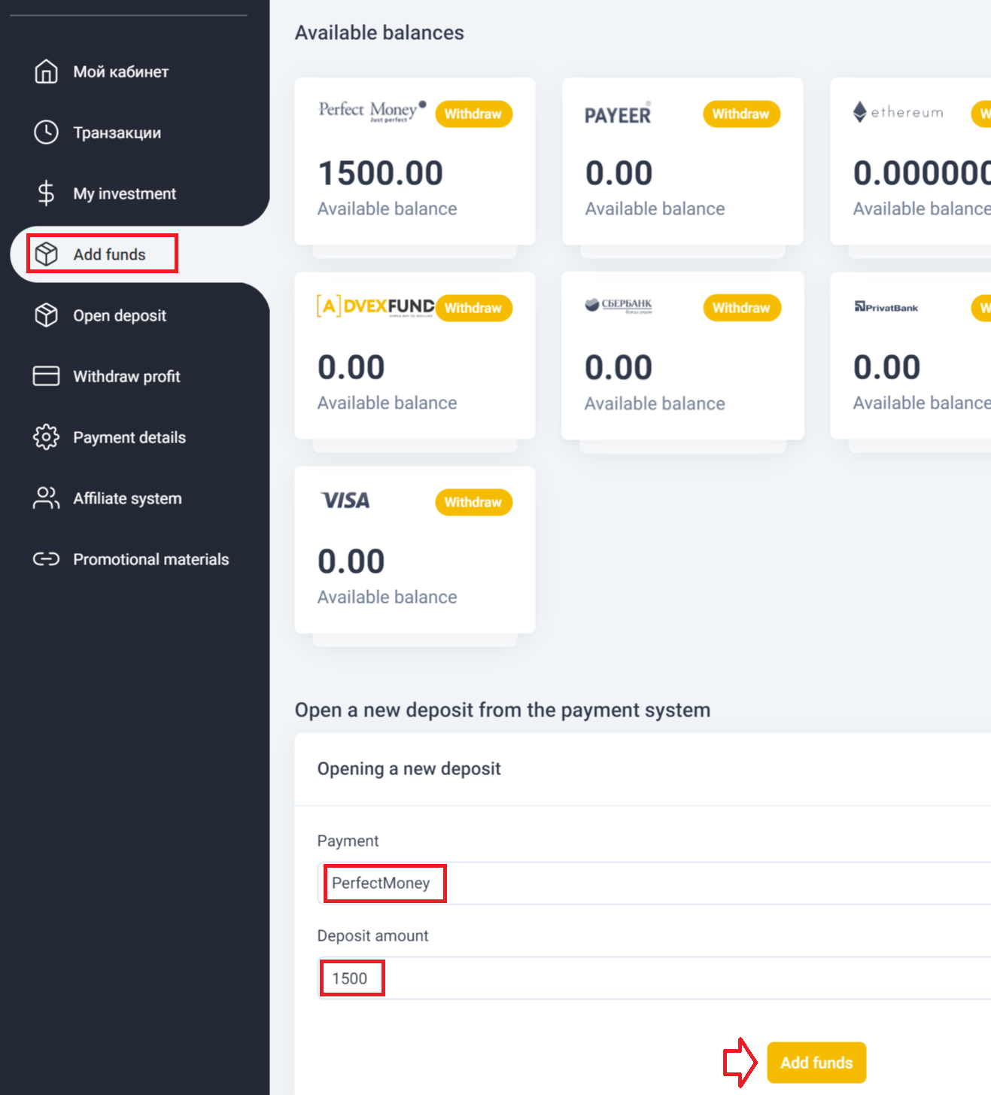Click the 0.00 PrivatBank balance value
Image resolution: width=991 pixels, height=1095 pixels.
click(x=886, y=367)
